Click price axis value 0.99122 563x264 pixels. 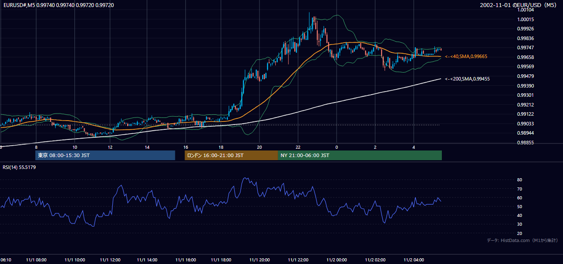click(x=525, y=114)
